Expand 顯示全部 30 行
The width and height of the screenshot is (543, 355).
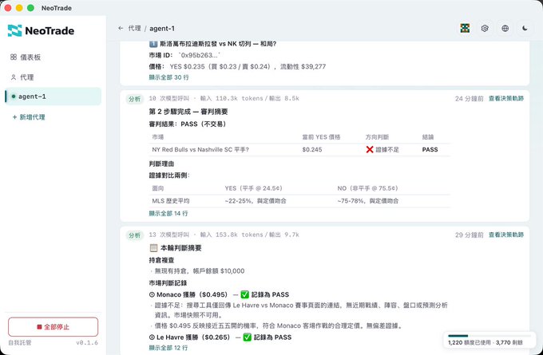point(169,77)
